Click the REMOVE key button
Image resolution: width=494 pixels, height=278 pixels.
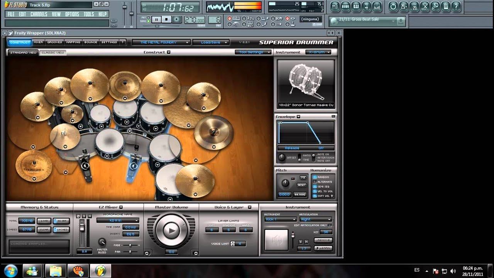pos(323,240)
